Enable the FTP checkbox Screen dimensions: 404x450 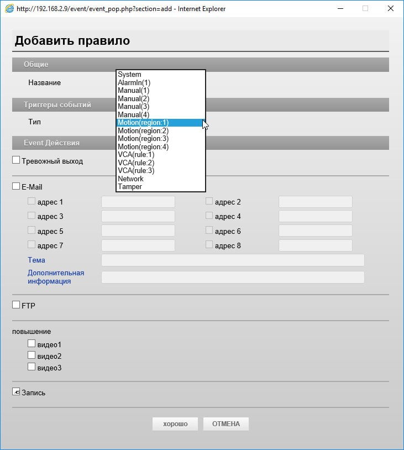pos(16,305)
